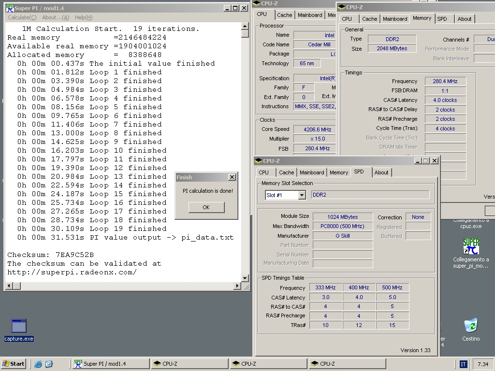Close the Finish dialog with X
Image resolution: width=495 pixels, height=371 pixels.
click(x=232, y=177)
